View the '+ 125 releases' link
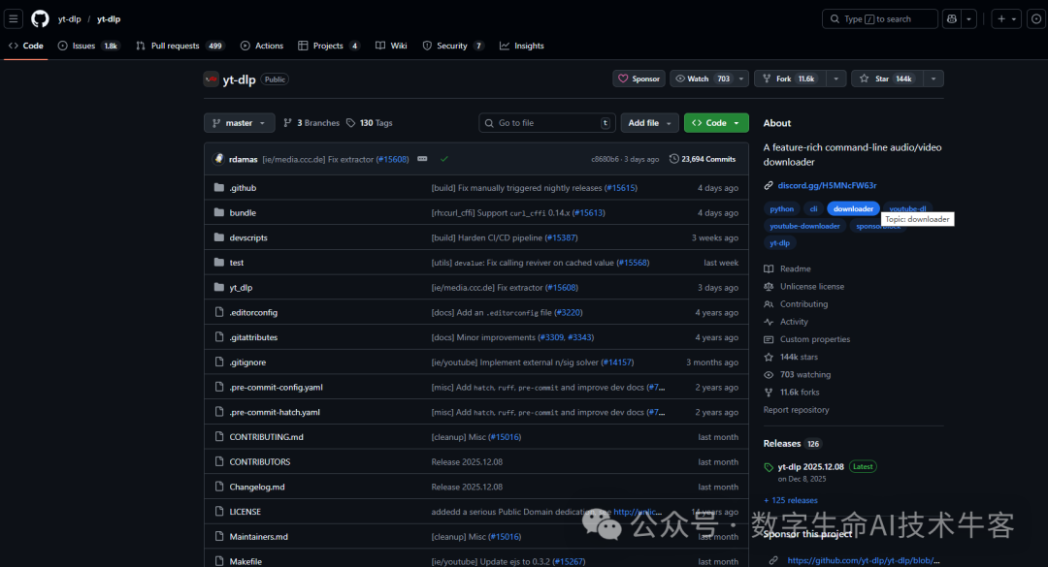Viewport: 1048px width, 567px height. [791, 500]
